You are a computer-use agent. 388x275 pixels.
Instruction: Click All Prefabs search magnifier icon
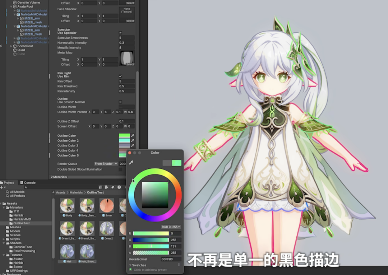[8, 196]
